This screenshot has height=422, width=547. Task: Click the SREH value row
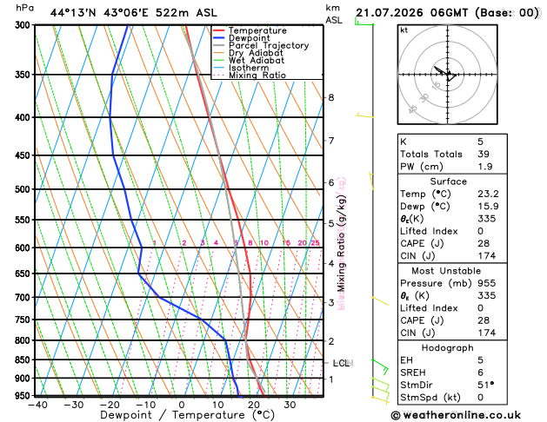coord(452,373)
